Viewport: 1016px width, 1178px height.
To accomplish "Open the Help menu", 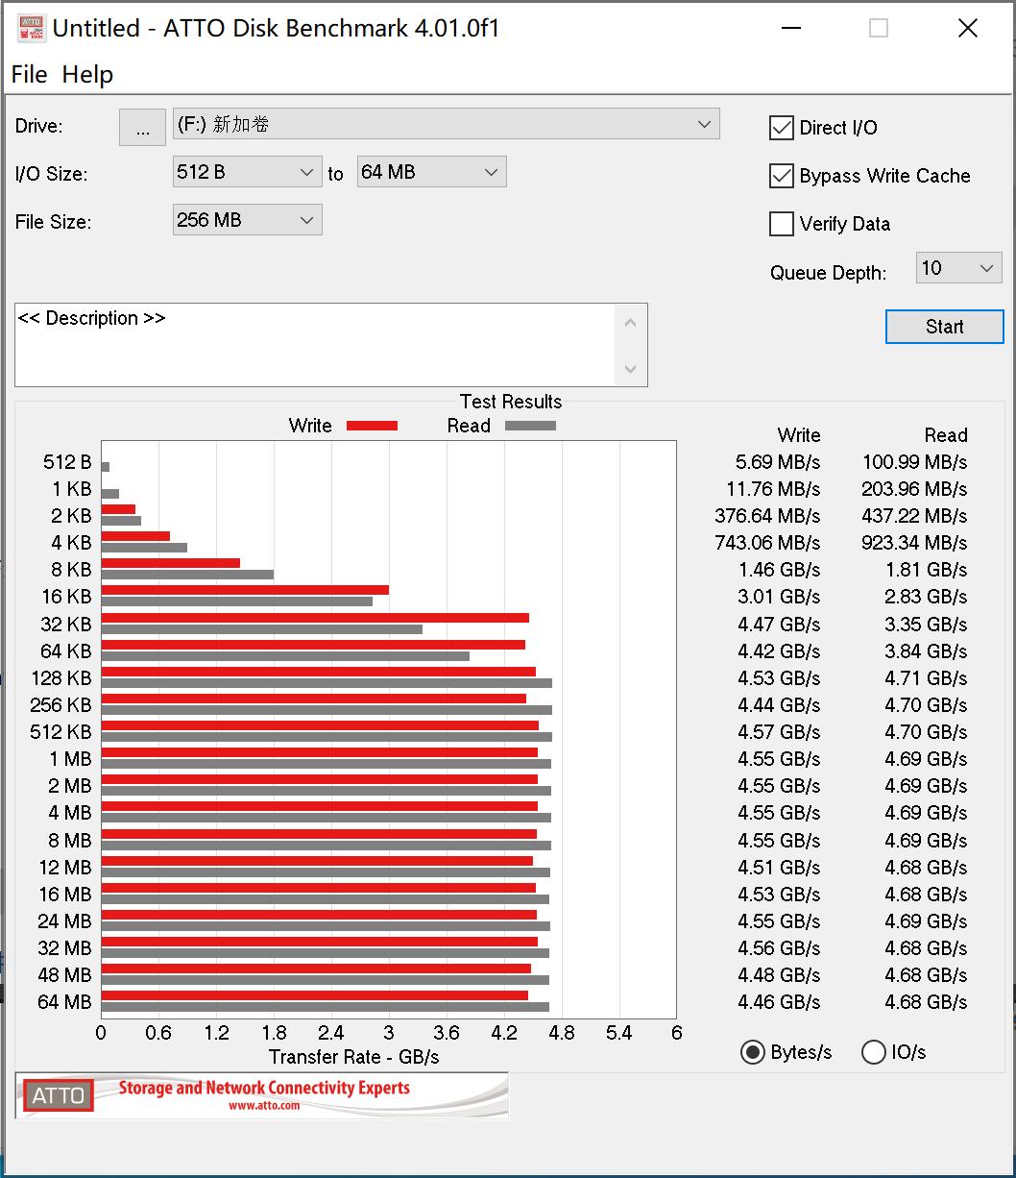I will [x=87, y=74].
